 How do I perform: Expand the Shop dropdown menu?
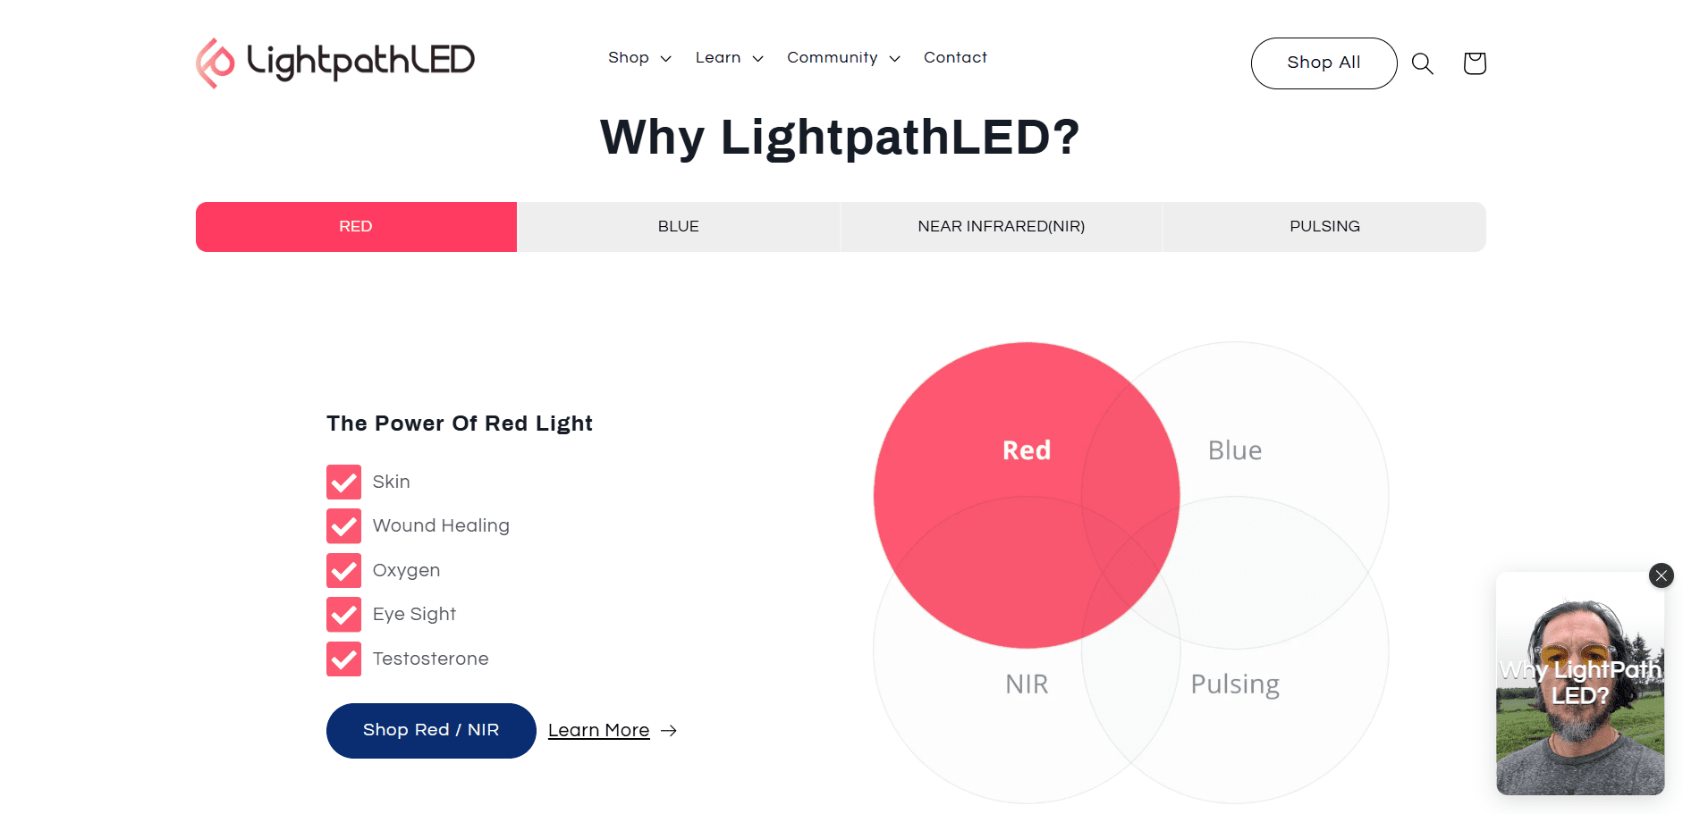(639, 58)
